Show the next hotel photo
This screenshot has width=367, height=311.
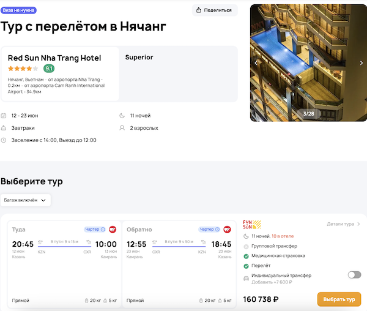(361, 63)
